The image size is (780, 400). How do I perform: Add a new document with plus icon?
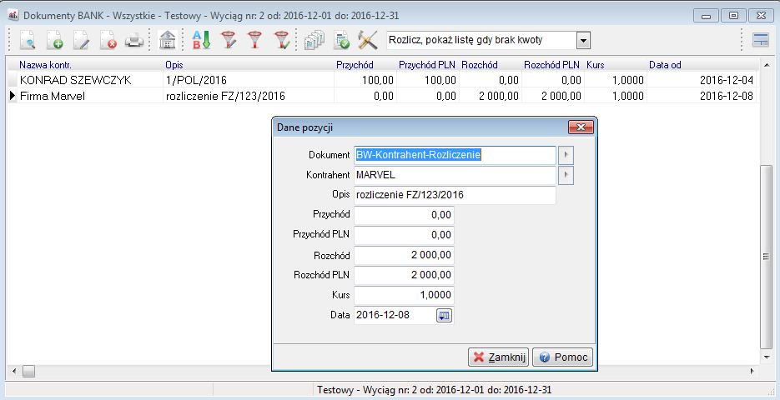coord(54,40)
